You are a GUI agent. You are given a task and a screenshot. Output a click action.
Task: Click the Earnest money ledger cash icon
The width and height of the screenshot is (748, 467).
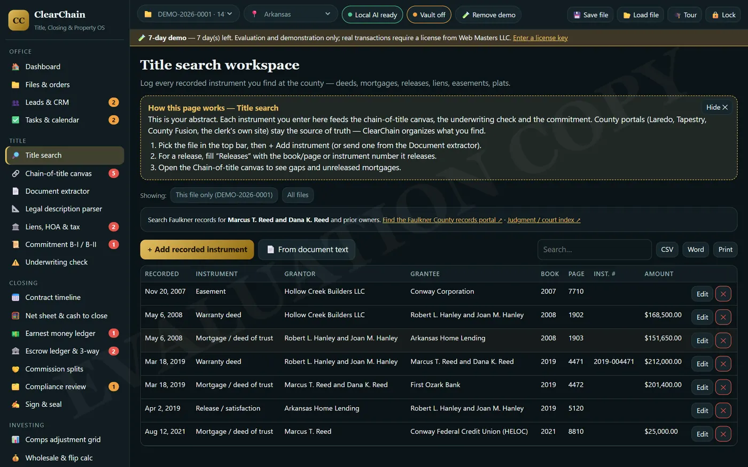(15, 334)
